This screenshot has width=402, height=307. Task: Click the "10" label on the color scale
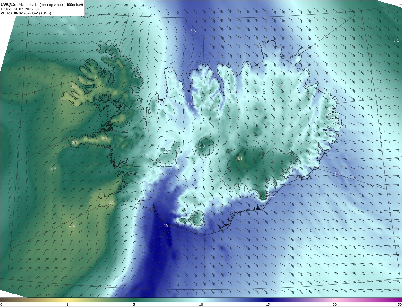pyautogui.click(x=201, y=304)
